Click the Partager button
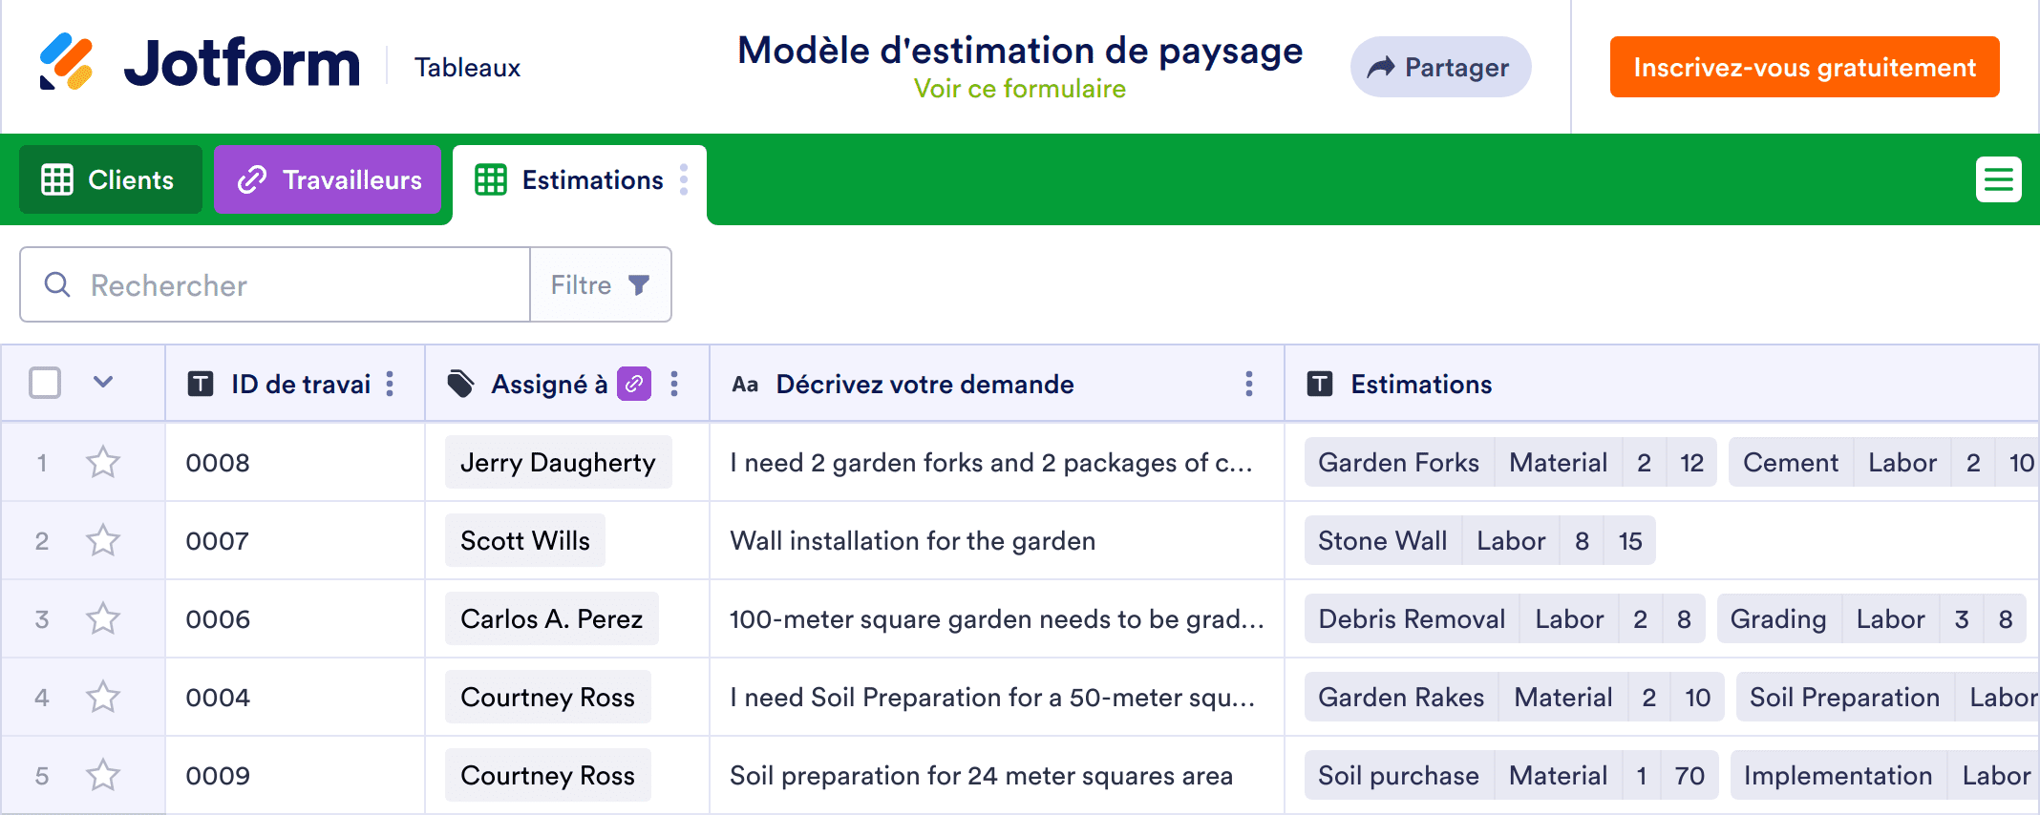Screen dimensions: 2040x815 1440,67
